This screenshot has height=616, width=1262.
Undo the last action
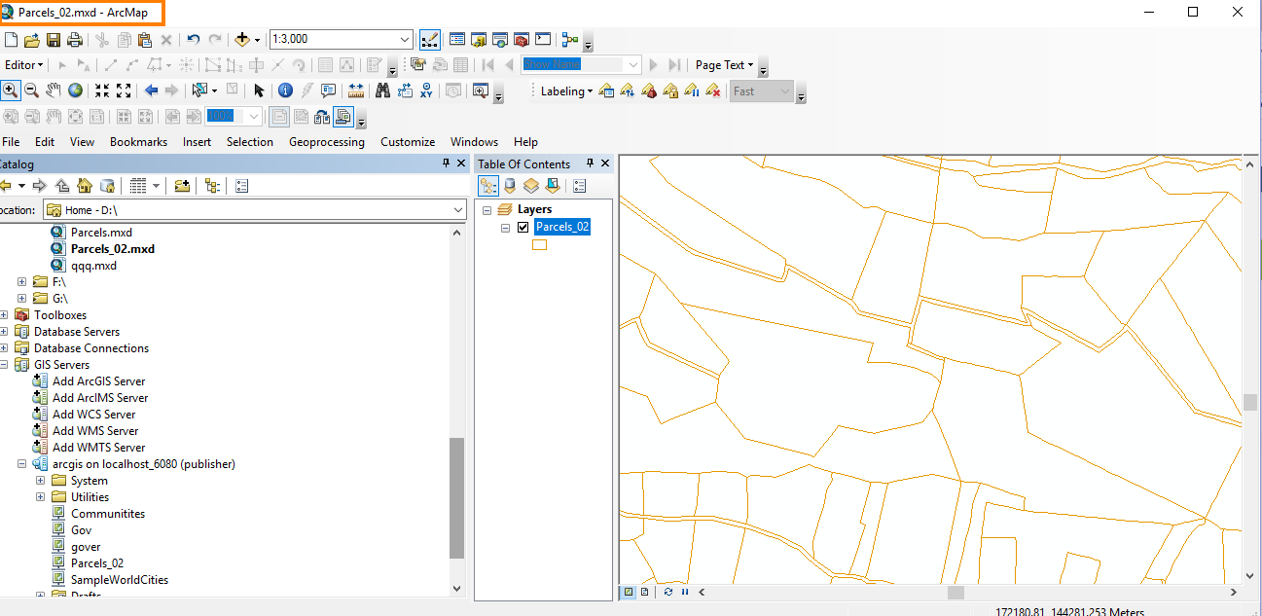(x=194, y=40)
